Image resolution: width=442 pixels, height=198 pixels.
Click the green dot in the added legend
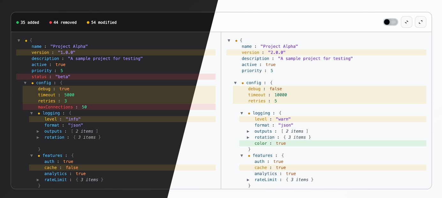point(18,22)
